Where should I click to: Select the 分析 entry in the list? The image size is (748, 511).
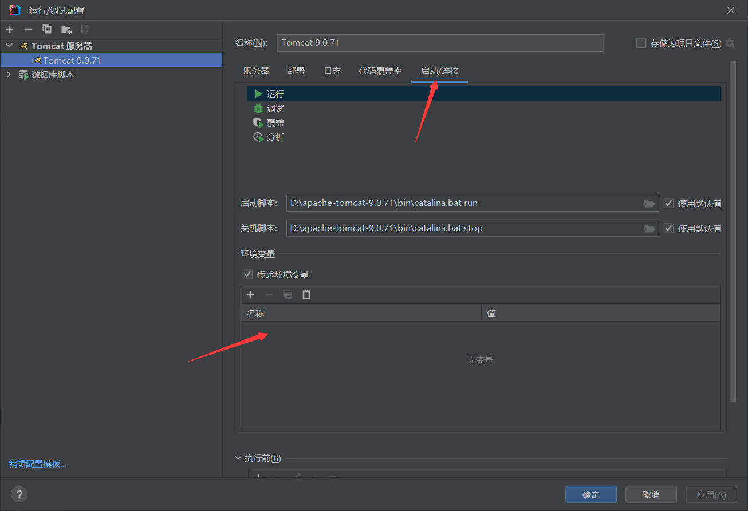[483, 137]
